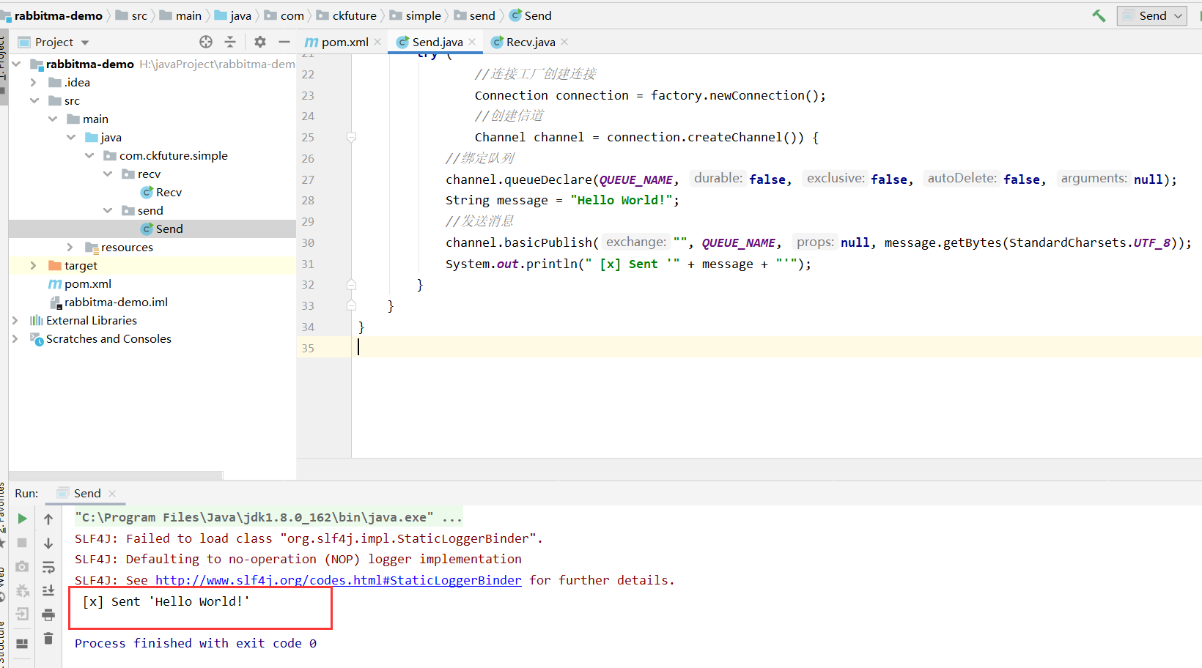Click 'Process finished with exit code 0' text
This screenshot has width=1202, height=668.
point(196,643)
